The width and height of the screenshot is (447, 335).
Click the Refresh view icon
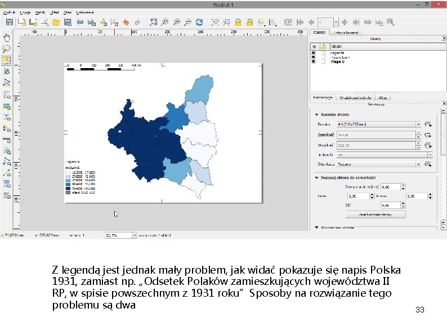pos(199,23)
